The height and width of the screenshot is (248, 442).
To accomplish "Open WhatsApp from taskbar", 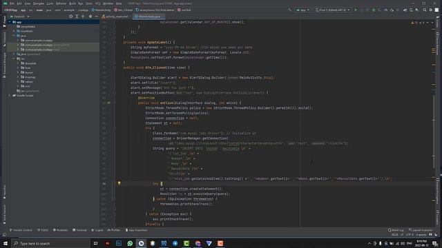I will pyautogui.click(x=130, y=243).
